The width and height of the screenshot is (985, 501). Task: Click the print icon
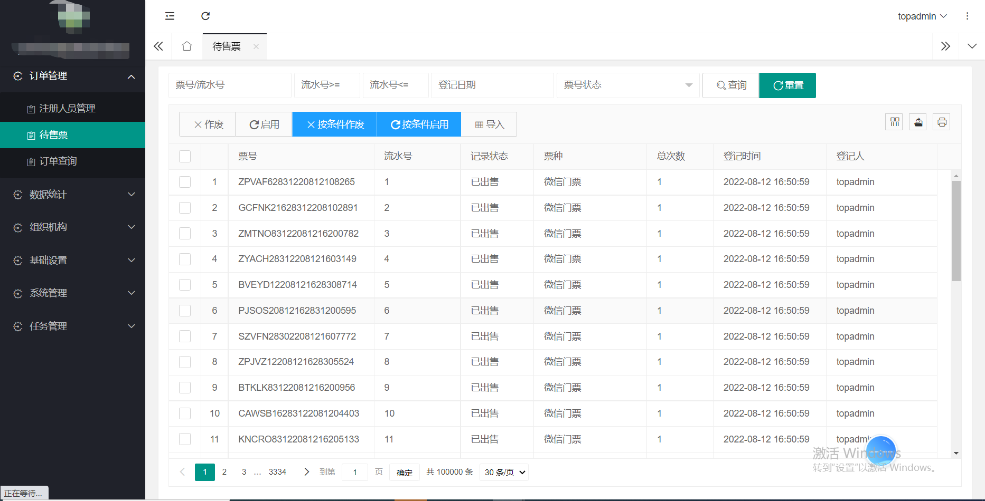click(x=942, y=122)
